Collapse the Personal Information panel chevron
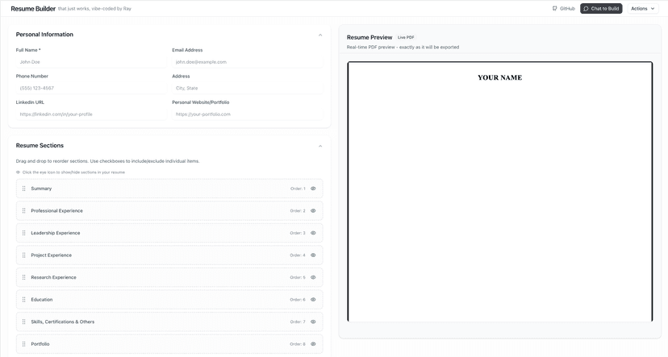This screenshot has width=668, height=357. click(x=320, y=35)
